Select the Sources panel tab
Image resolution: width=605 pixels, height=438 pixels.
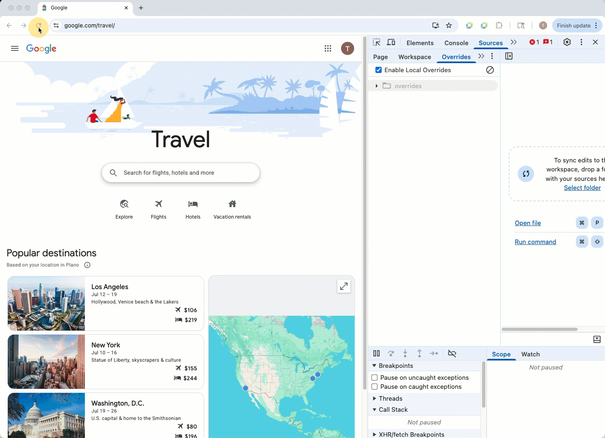pyautogui.click(x=491, y=43)
